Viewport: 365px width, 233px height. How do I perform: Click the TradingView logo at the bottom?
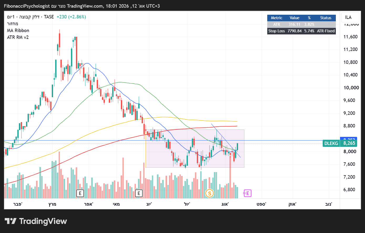(x=36, y=221)
